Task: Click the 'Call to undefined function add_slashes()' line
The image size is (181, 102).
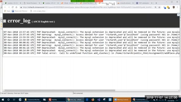Action: [x=91, y=53]
